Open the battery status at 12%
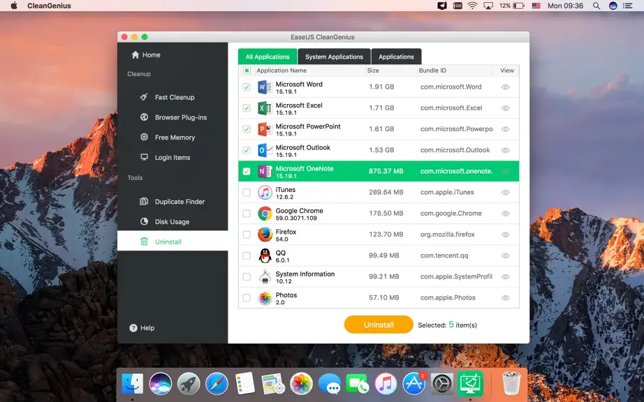Screen dimensions: 644x402 512,6
